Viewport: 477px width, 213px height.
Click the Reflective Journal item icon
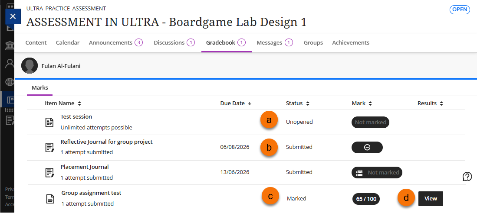click(x=50, y=148)
